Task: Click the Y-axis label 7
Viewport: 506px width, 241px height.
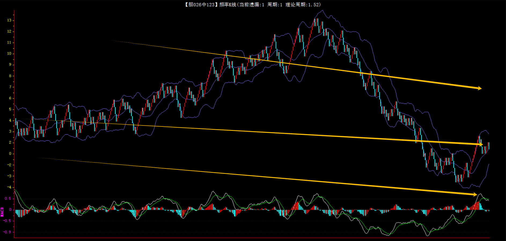Action: tap(10, 87)
